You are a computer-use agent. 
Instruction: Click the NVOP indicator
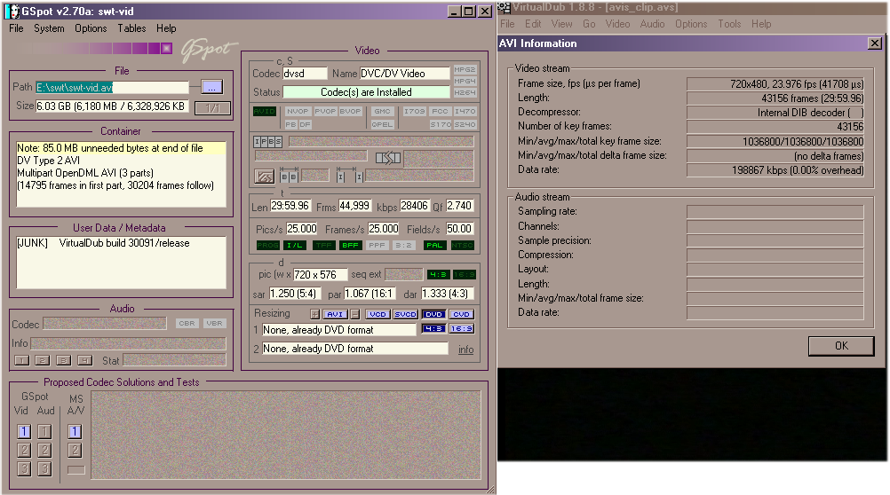(298, 111)
